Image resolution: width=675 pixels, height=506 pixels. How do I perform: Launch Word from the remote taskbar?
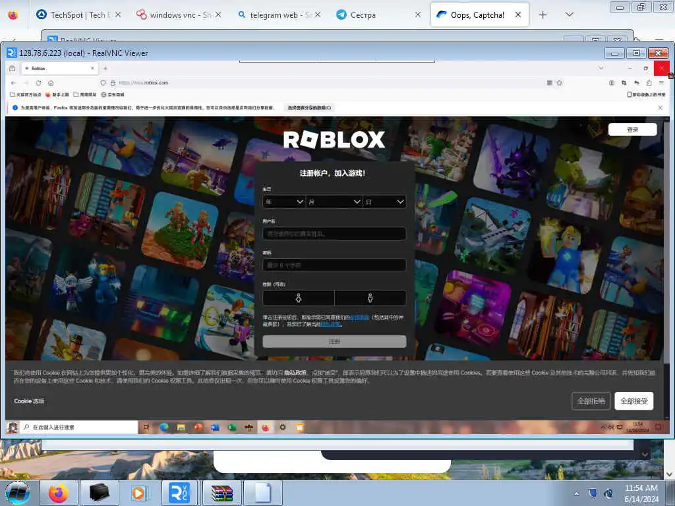215,427
